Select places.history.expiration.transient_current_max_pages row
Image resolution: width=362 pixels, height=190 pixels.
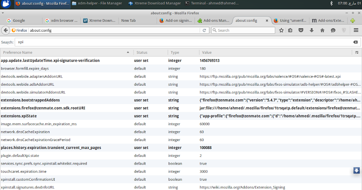(x=181, y=147)
